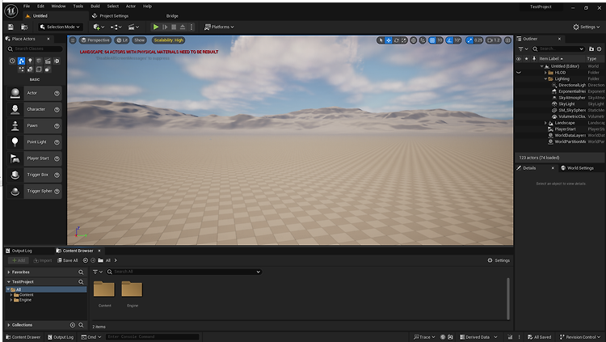Expand the HLOD folder in Outliner
606x342 pixels.
pyautogui.click(x=545, y=73)
